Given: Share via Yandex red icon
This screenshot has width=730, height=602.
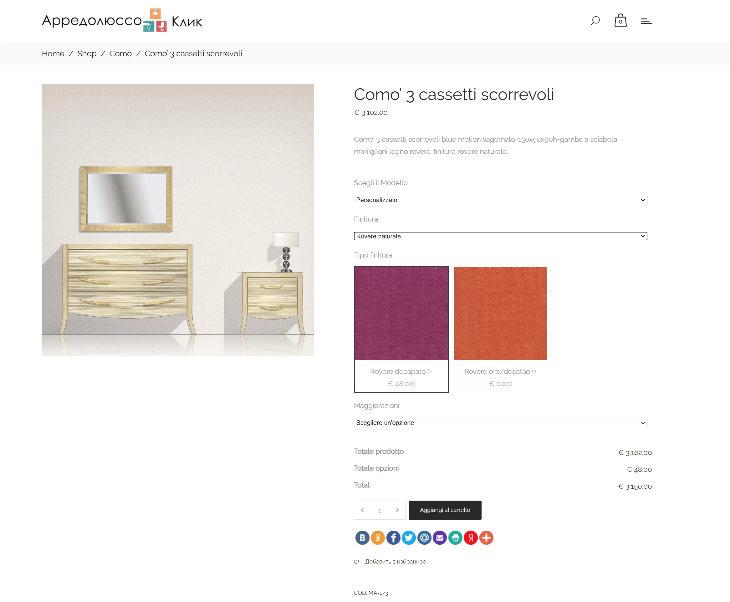Looking at the screenshot, I should pyautogui.click(x=471, y=538).
